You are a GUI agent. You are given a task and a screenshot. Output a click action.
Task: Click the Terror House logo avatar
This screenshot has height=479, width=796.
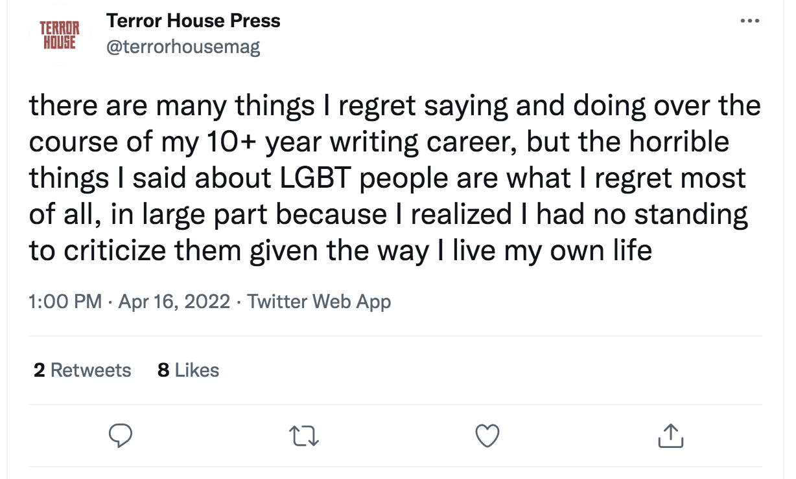coord(60,36)
